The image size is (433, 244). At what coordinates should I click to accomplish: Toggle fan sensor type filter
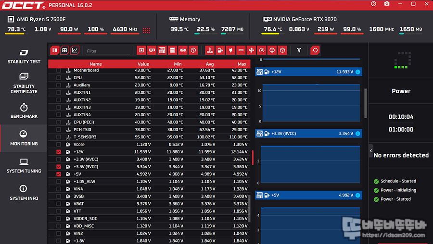251,50
